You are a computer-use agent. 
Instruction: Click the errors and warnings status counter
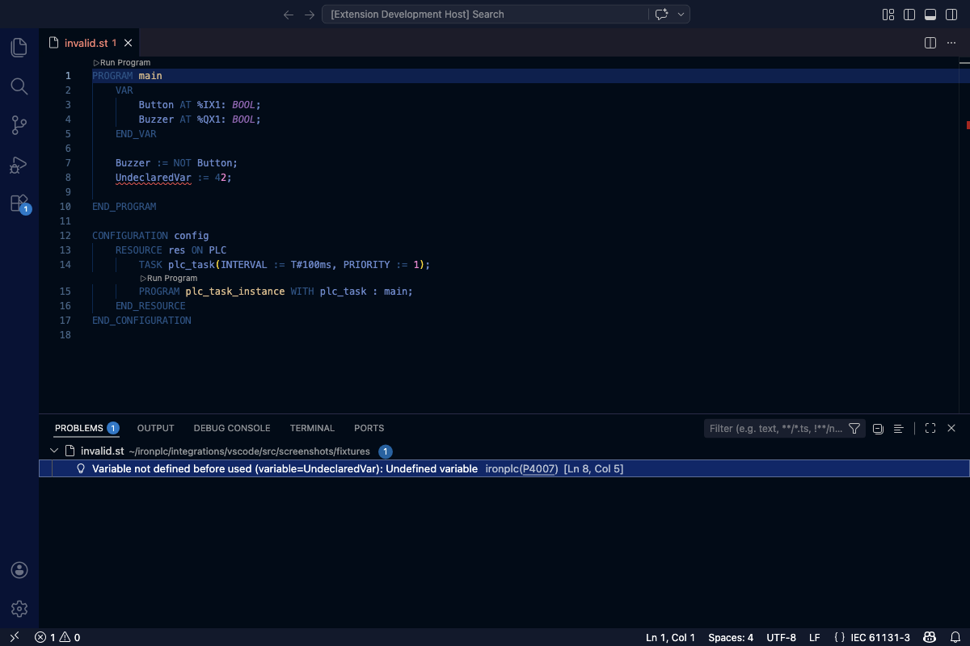tap(57, 637)
